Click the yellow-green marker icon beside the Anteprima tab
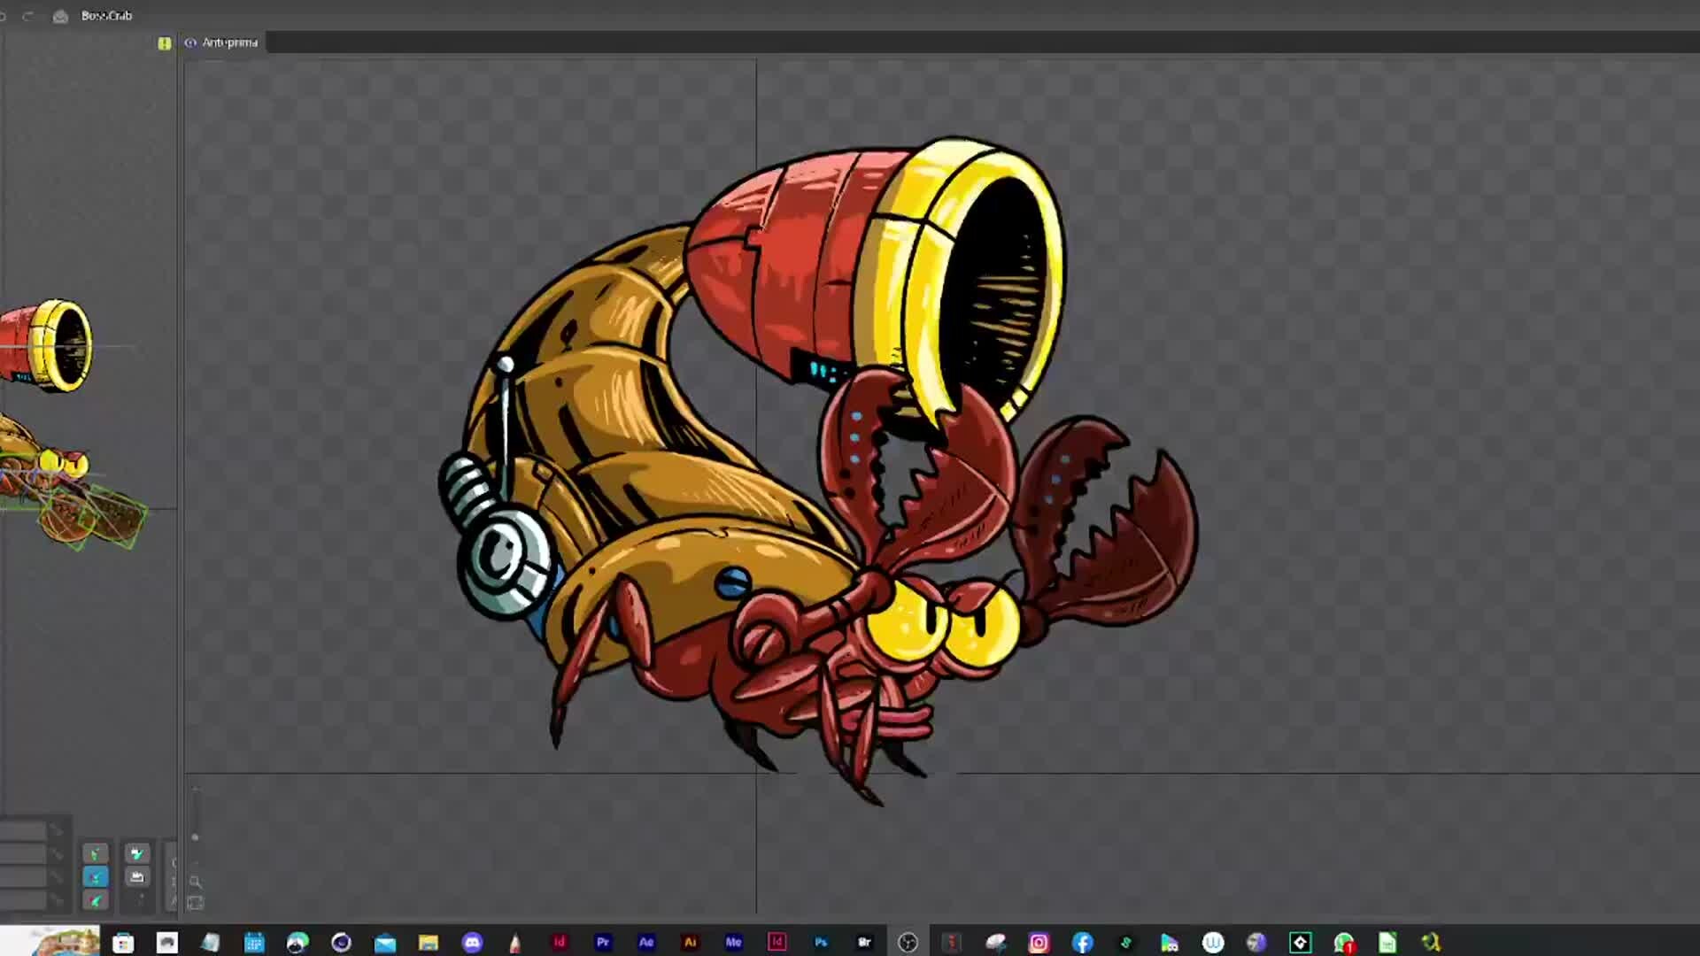The width and height of the screenshot is (1700, 956). [164, 43]
